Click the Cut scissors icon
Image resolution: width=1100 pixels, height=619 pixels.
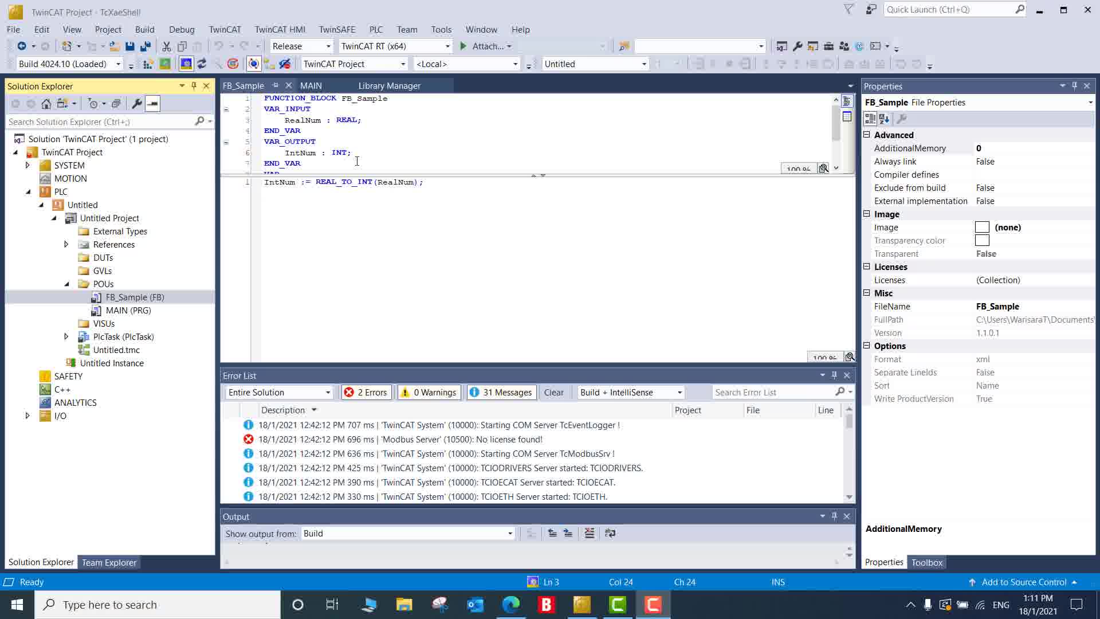(166, 46)
